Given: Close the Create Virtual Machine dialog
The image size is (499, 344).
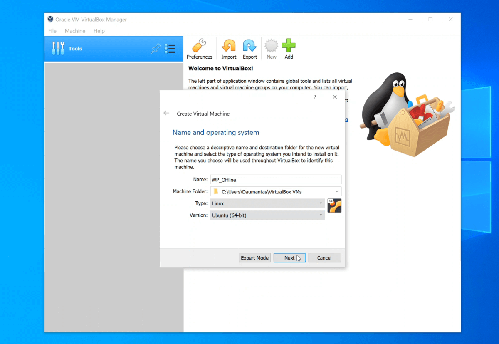Looking at the screenshot, I should (335, 97).
